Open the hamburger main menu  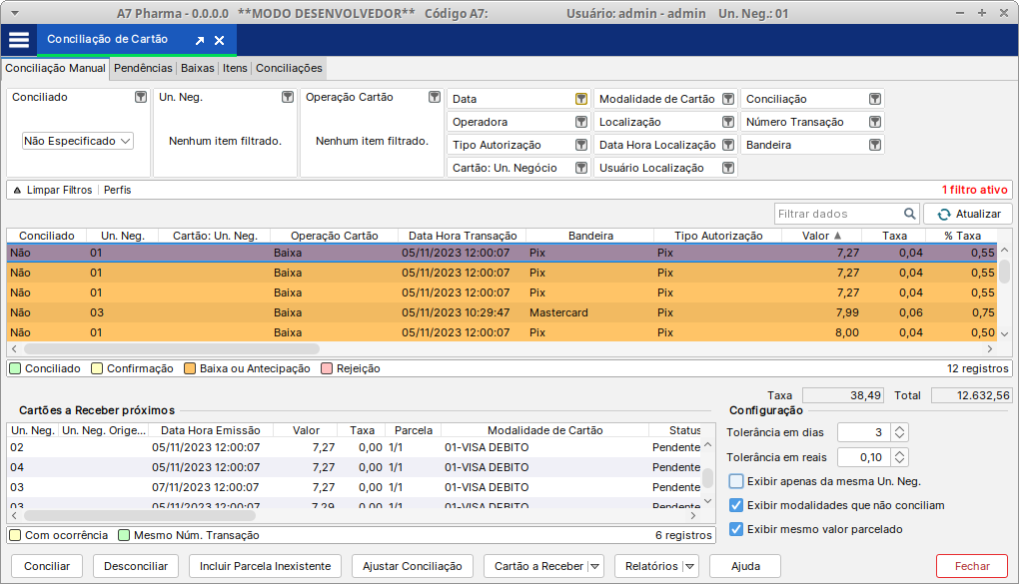tap(19, 40)
